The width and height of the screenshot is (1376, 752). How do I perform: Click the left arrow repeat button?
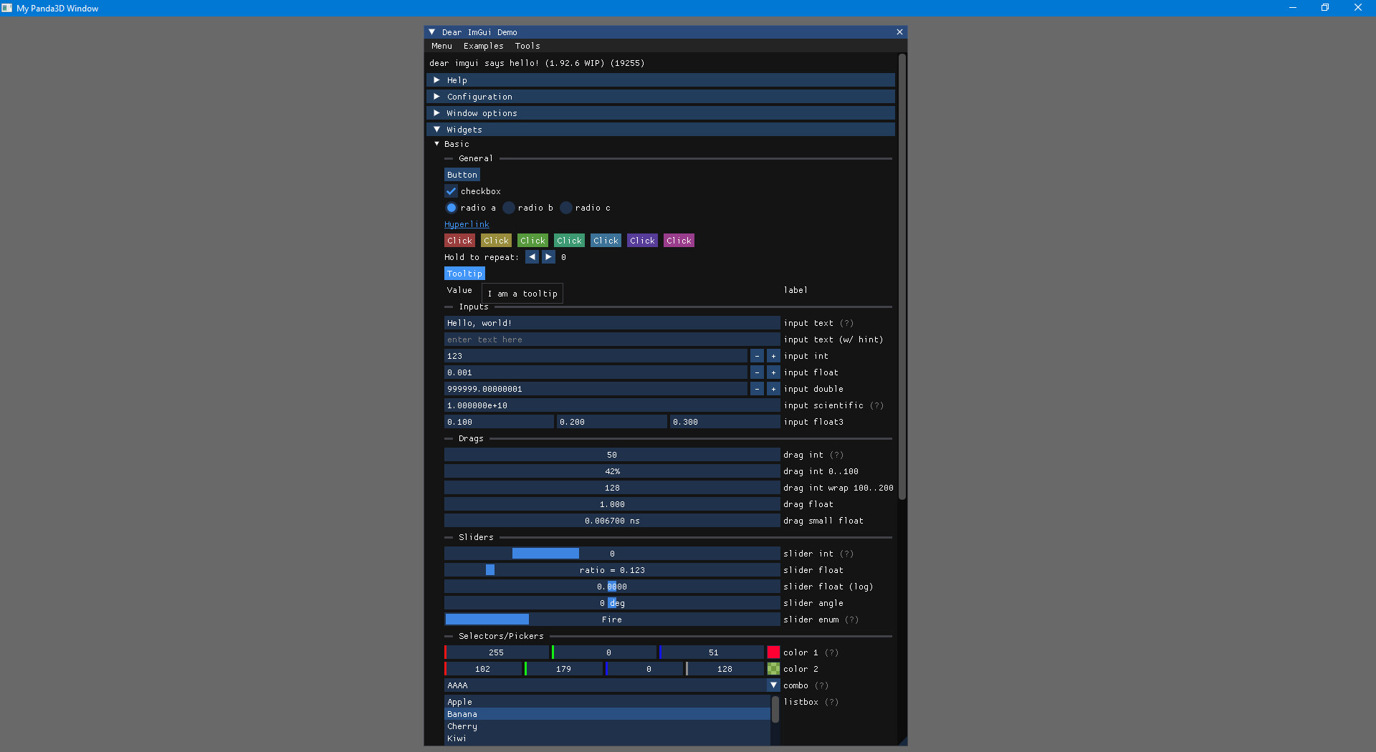[x=532, y=257]
